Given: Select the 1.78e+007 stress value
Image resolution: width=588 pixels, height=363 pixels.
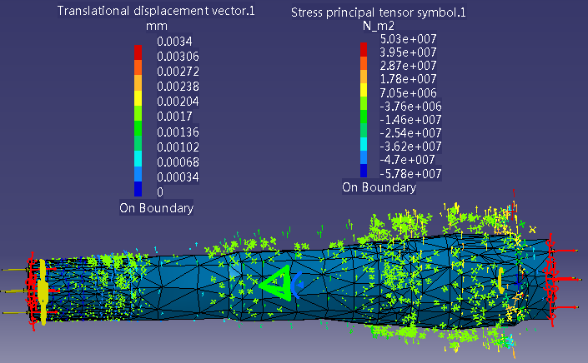Looking at the screenshot, I should coord(408,79).
